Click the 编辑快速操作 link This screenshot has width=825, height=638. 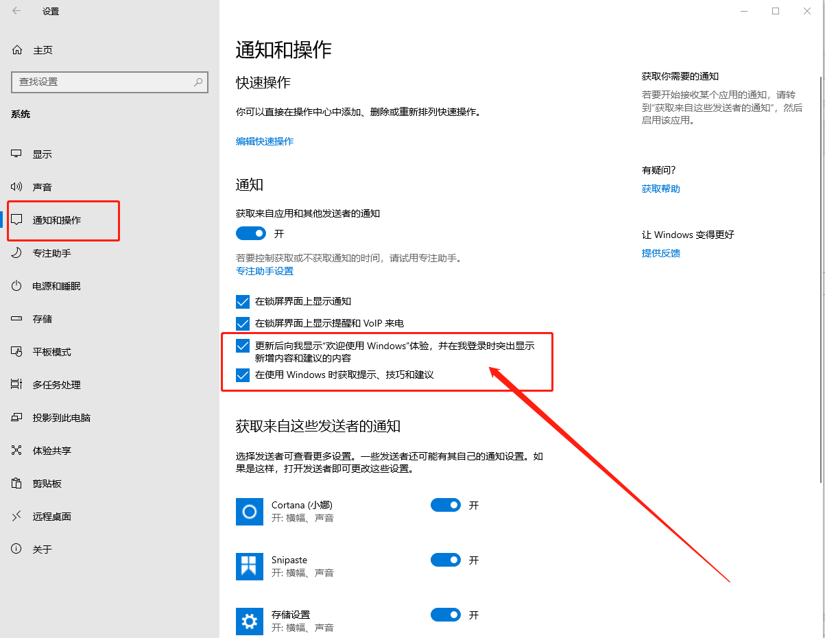pyautogui.click(x=265, y=141)
